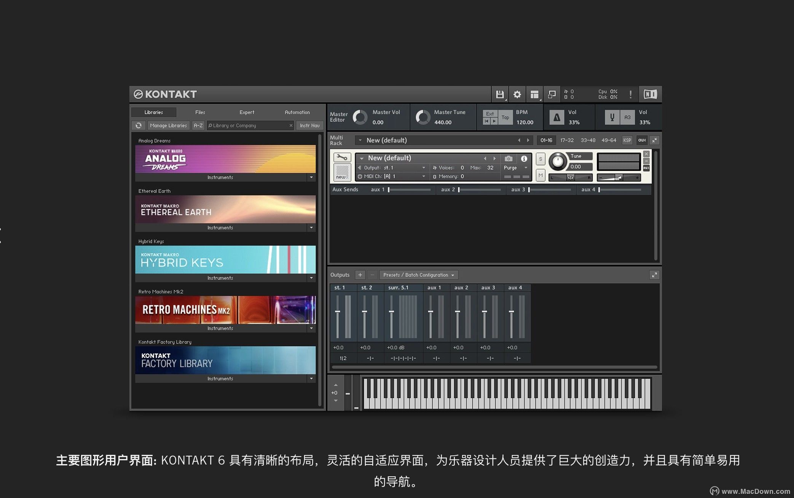Click the exclamation panic restart icon
This screenshot has height=498, width=794.
pyautogui.click(x=630, y=94)
